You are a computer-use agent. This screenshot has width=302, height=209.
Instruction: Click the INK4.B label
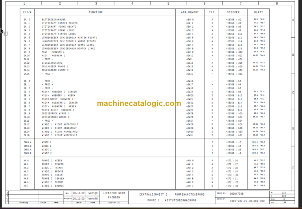[28, 146]
